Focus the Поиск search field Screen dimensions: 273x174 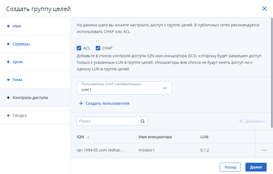point(112,121)
